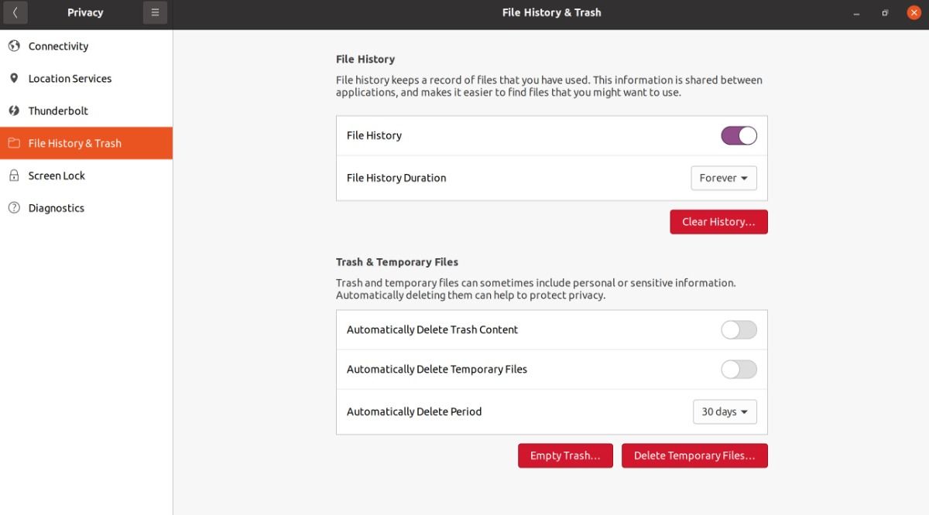929x515 pixels.
Task: Click the Connectivity globe icon
Action: (x=14, y=46)
